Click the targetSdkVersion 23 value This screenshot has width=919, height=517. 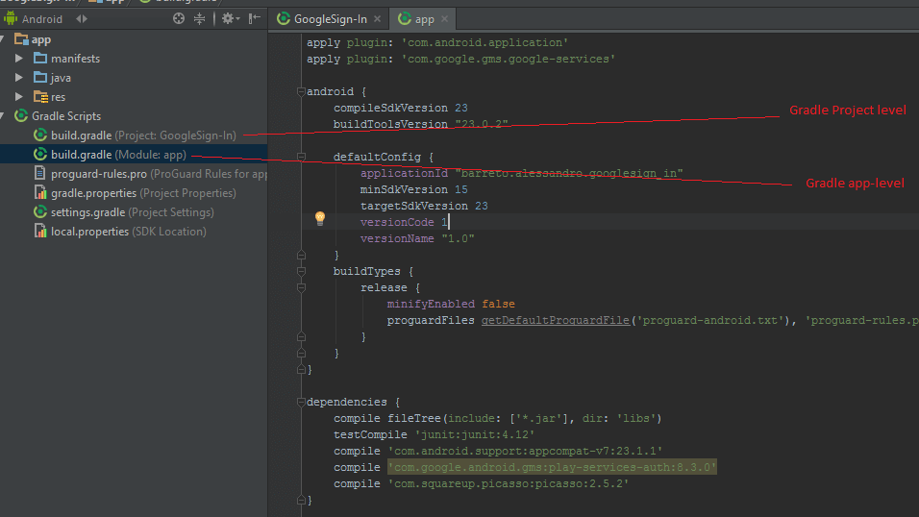(482, 207)
